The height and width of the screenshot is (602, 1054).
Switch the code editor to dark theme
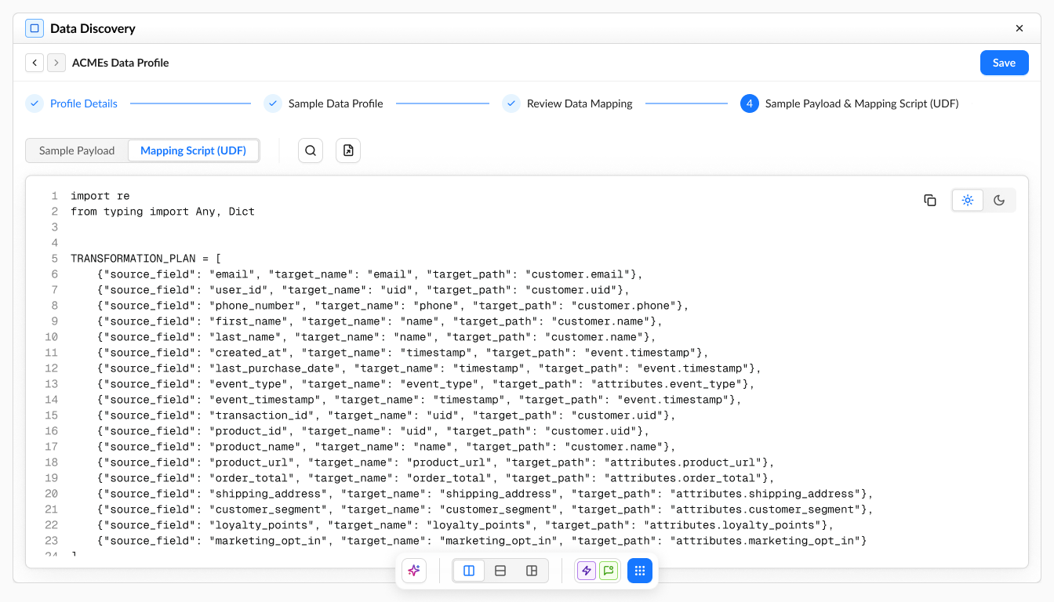point(999,200)
